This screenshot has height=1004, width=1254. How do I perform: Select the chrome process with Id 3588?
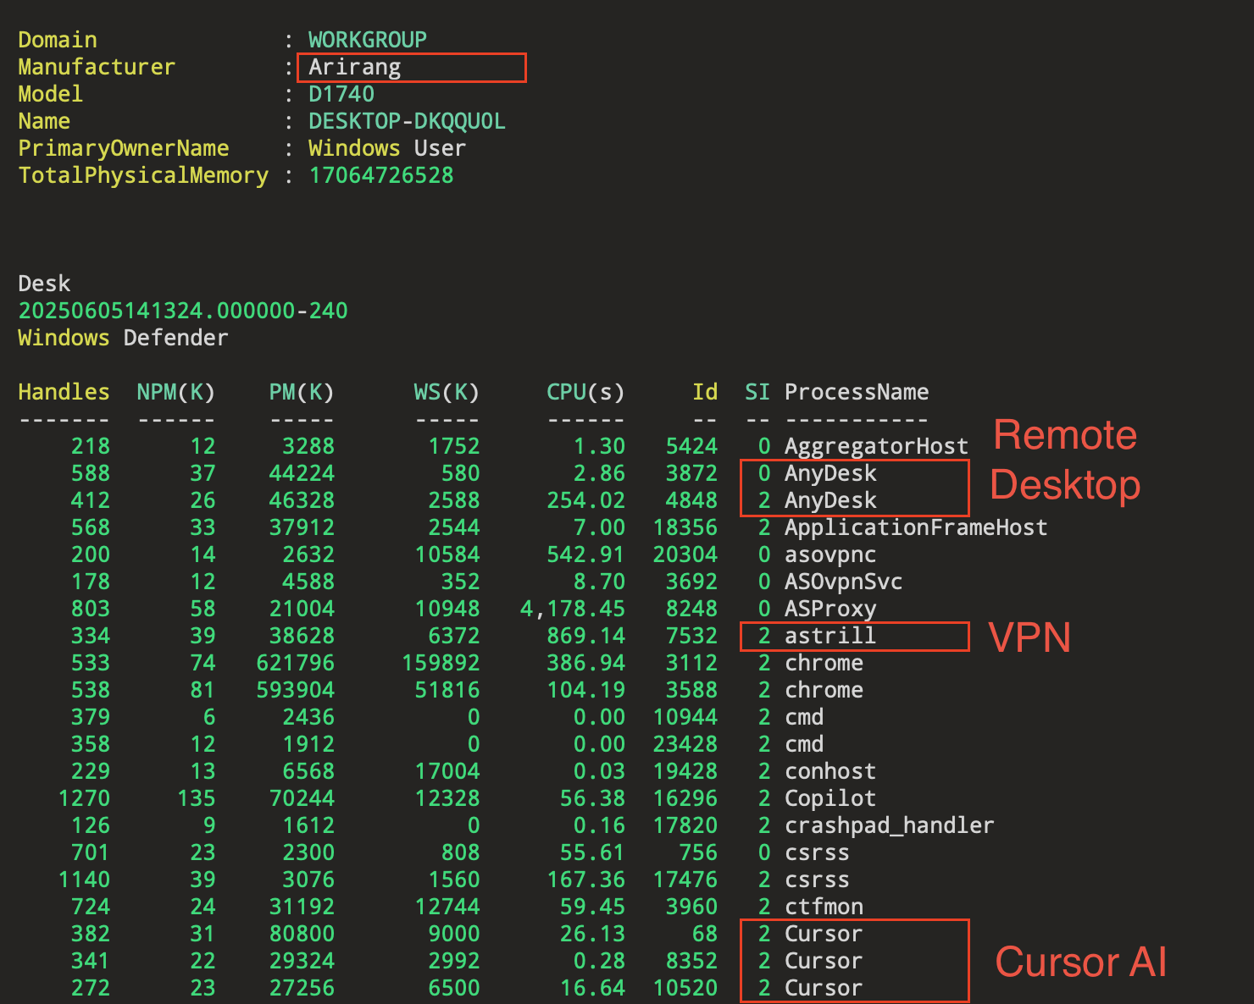point(824,690)
